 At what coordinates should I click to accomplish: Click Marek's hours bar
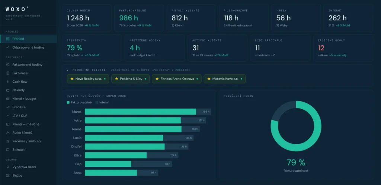[x=148, y=112]
